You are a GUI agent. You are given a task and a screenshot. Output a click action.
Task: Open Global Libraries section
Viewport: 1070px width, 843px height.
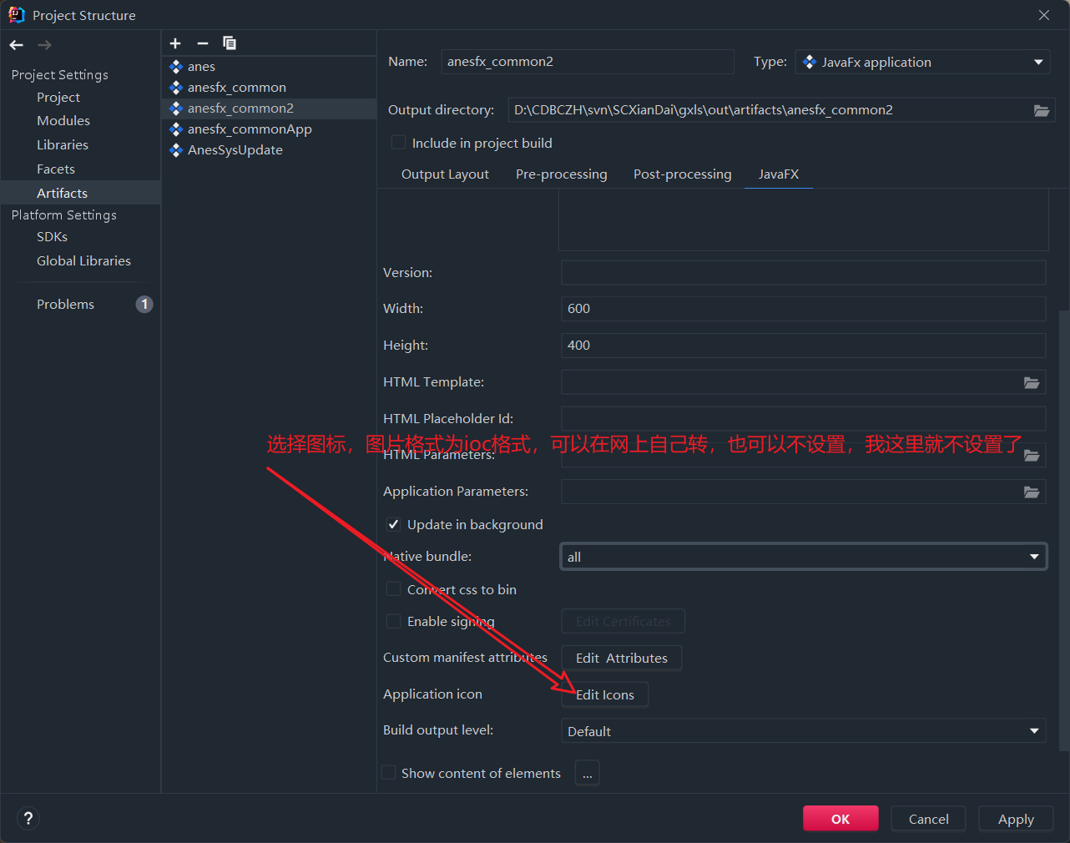[83, 260]
